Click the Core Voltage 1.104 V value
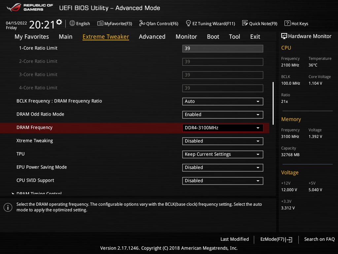Image resolution: width=338 pixels, height=254 pixels. [x=315, y=83]
